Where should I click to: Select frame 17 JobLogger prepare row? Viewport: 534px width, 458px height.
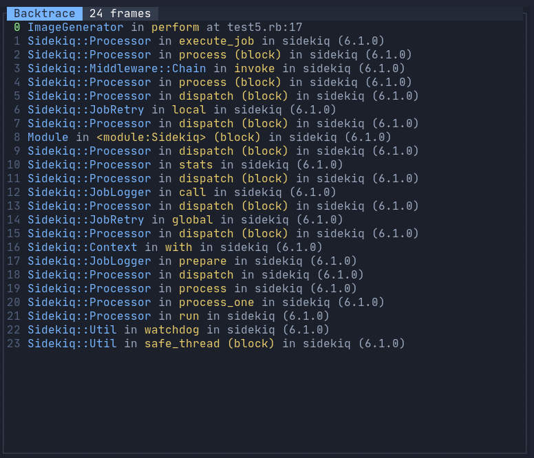click(265, 261)
